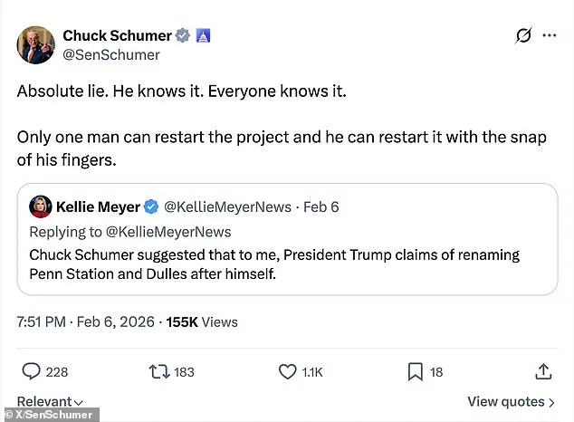This screenshot has width=574, height=422.
Task: Click the Grok circle-slash icon
Action: click(x=522, y=36)
